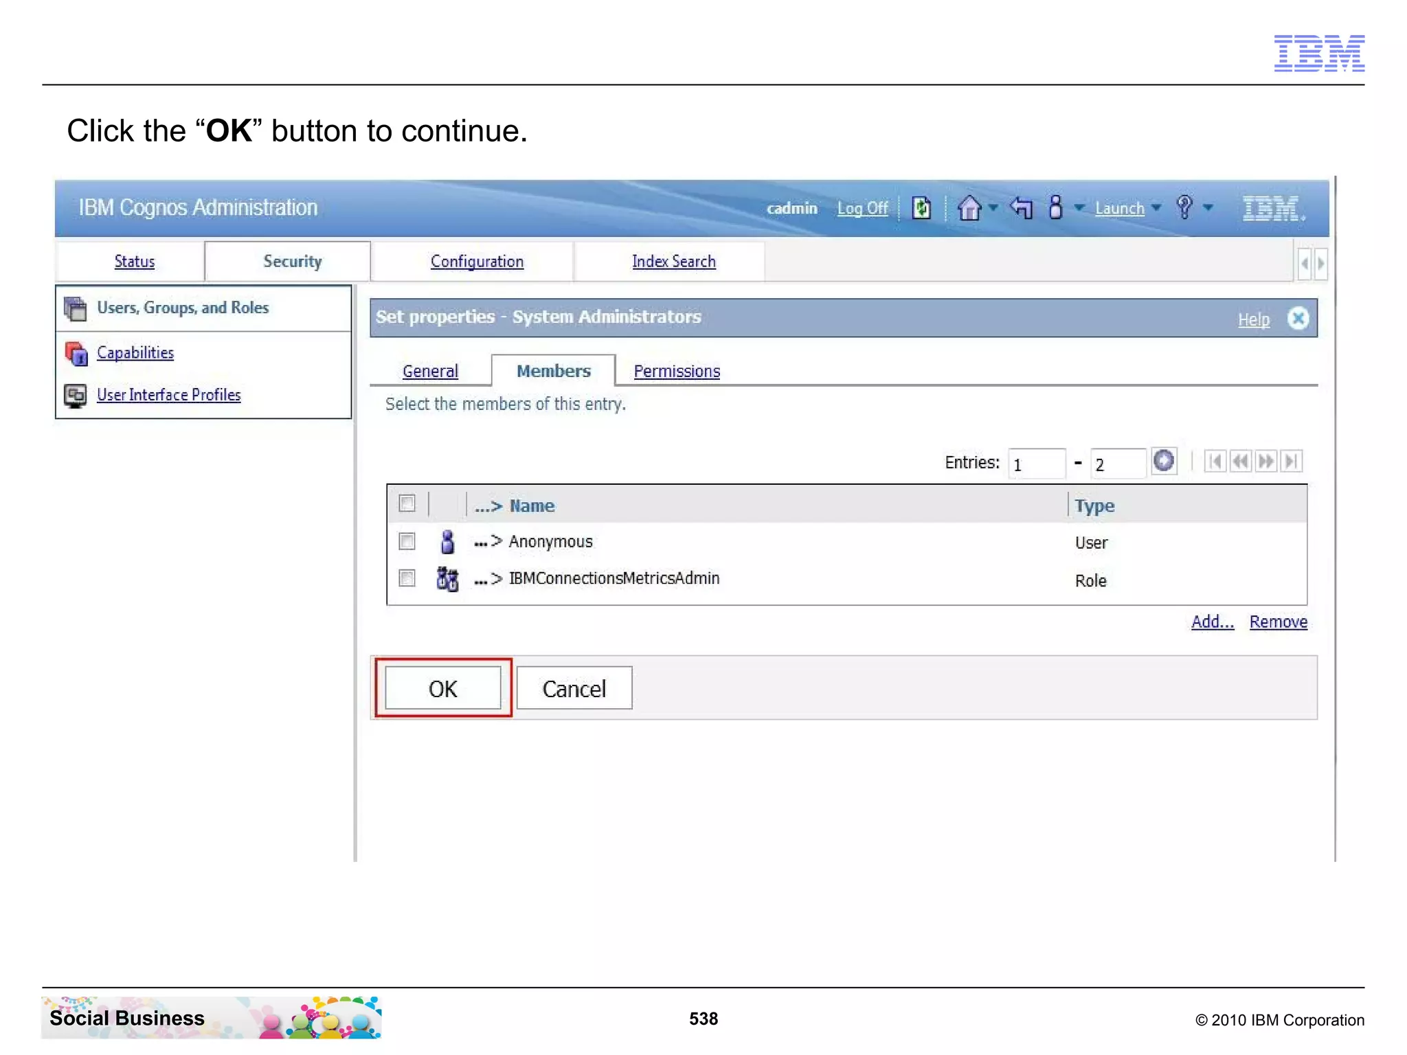Screen dimensions: 1407x1055
Task: Toggle the select-all checkbox in table header
Action: (407, 503)
